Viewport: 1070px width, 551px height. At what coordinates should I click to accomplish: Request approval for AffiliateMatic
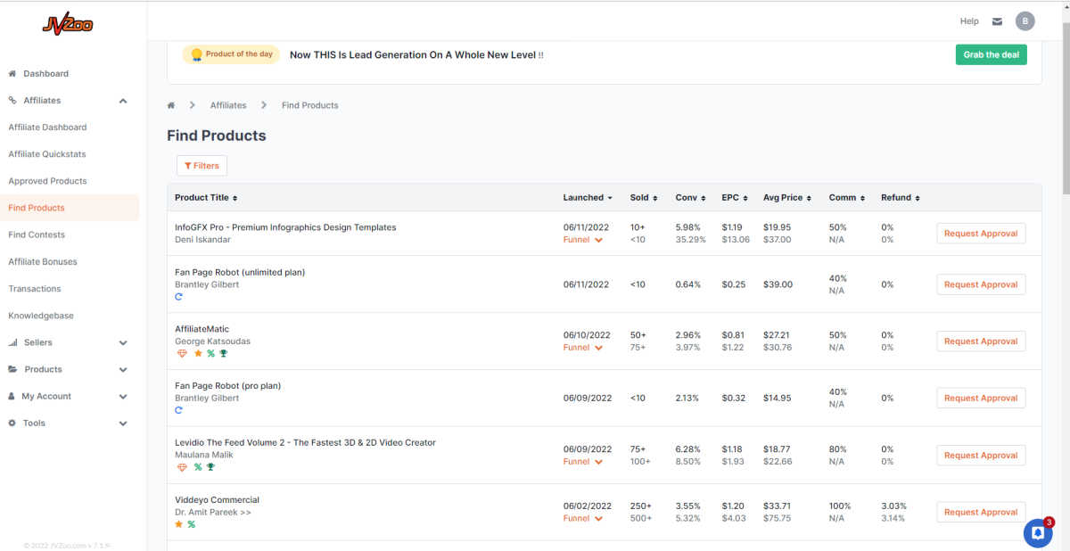(x=981, y=341)
